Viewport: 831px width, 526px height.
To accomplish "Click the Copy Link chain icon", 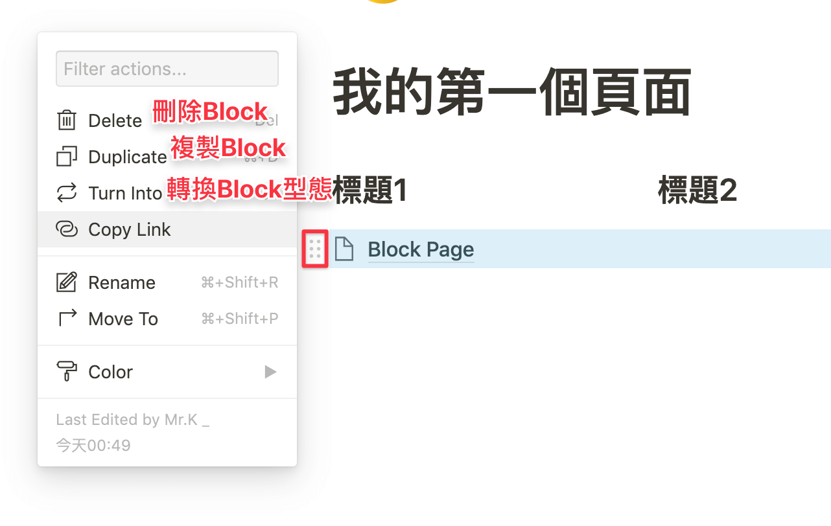I will [x=67, y=229].
